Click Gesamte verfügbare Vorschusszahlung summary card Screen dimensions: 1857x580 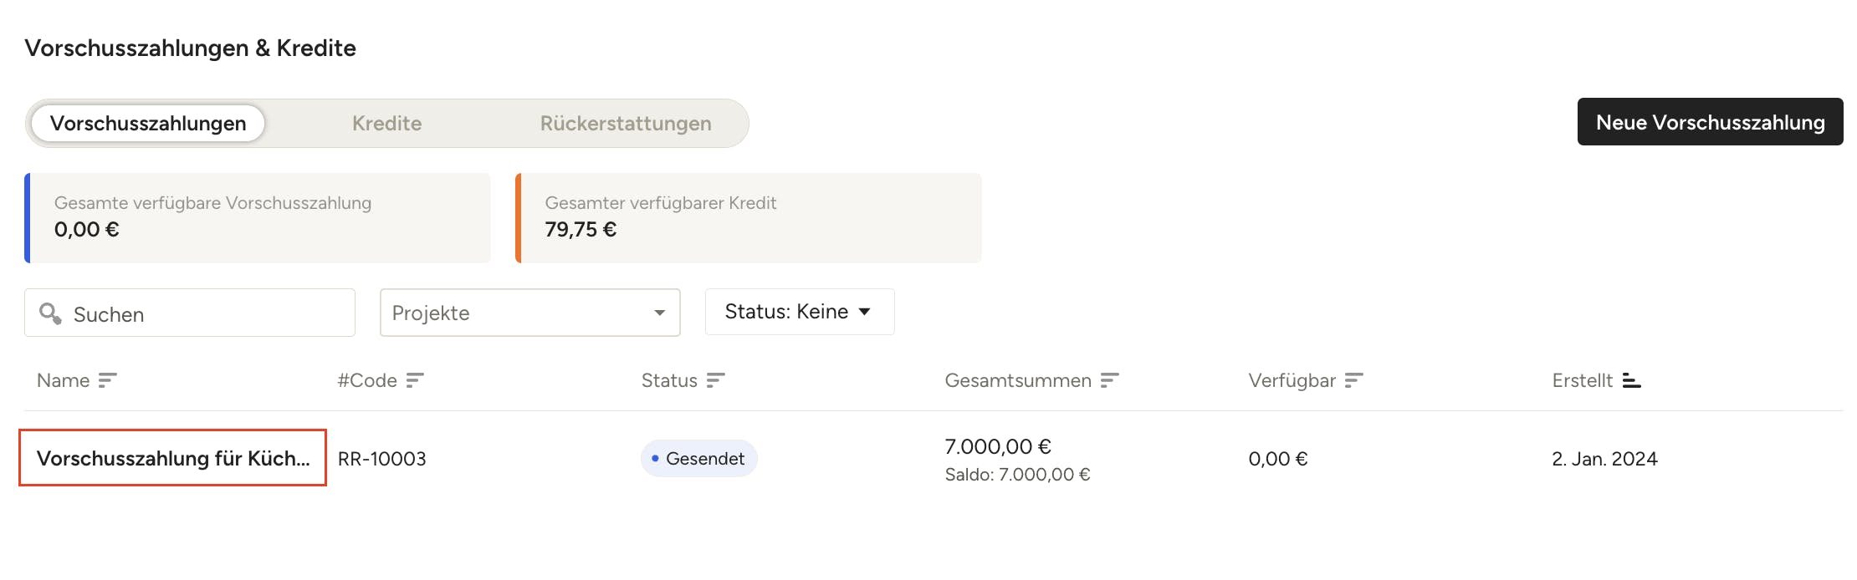tap(258, 217)
